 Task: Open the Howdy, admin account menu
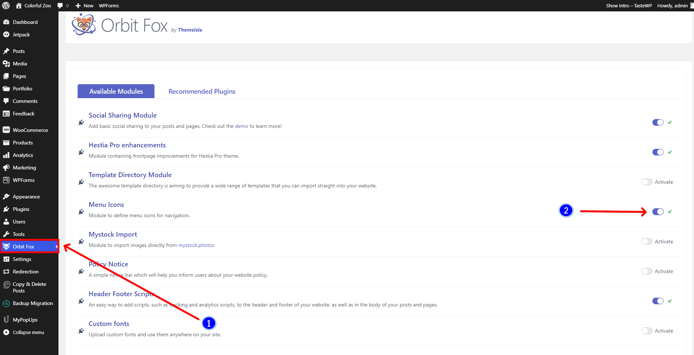pos(672,6)
